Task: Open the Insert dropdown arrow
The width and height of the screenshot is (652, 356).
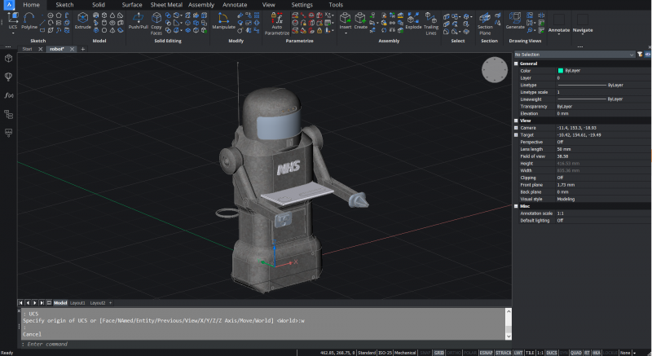Action: click(x=346, y=33)
